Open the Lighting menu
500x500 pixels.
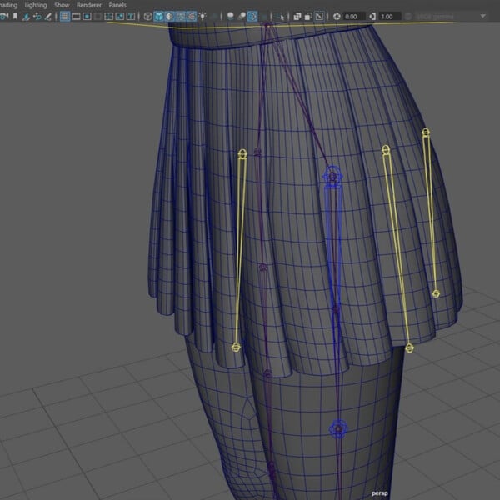click(x=36, y=5)
